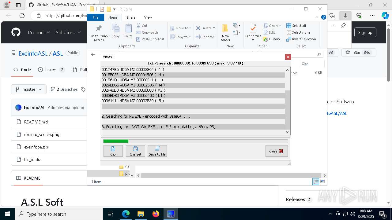Select line 00361414 4D5A MZ 00003539
392x220 pixels.
[x=193, y=101]
